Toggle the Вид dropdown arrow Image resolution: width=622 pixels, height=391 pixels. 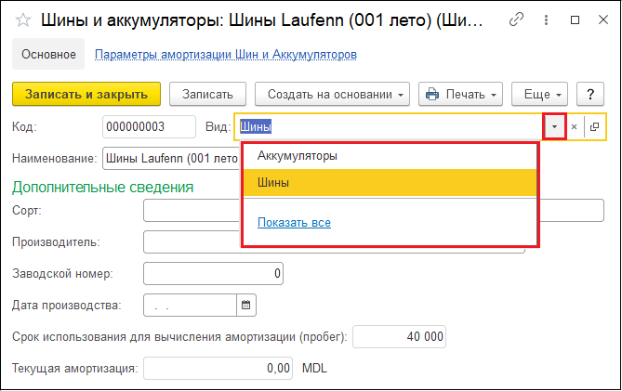click(555, 127)
